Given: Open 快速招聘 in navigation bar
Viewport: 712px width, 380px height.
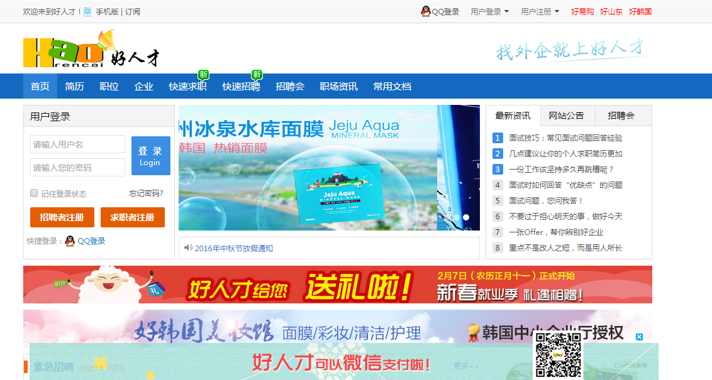Looking at the screenshot, I should (241, 86).
